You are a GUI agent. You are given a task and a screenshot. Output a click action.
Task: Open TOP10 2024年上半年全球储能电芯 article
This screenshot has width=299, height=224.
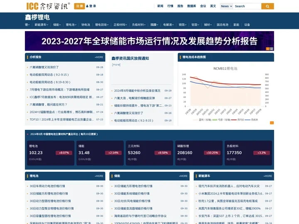pos(62,119)
